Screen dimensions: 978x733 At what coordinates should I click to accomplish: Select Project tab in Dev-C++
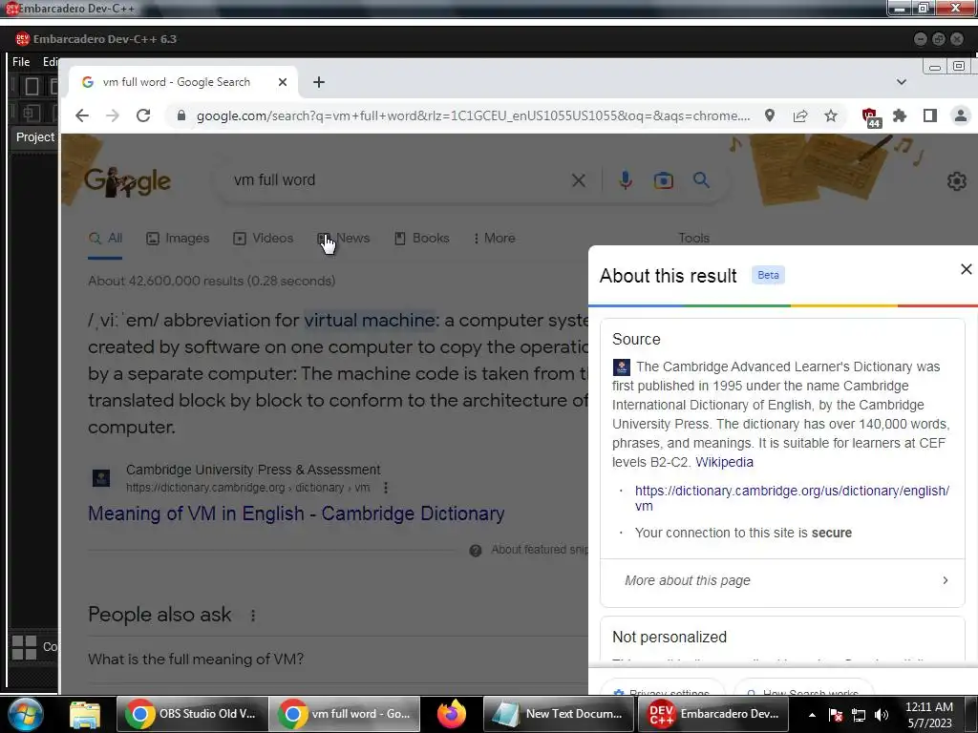point(35,137)
